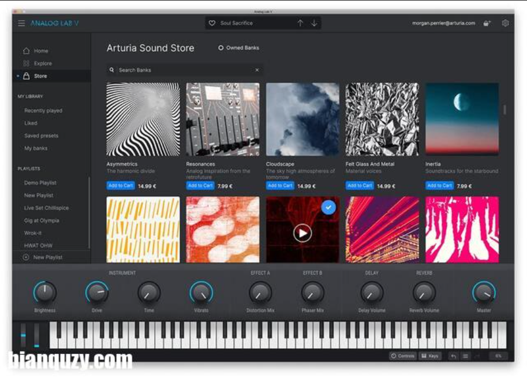Screen dimensions: 527x378
Task: Focus the Search Banks input field
Action: click(185, 70)
